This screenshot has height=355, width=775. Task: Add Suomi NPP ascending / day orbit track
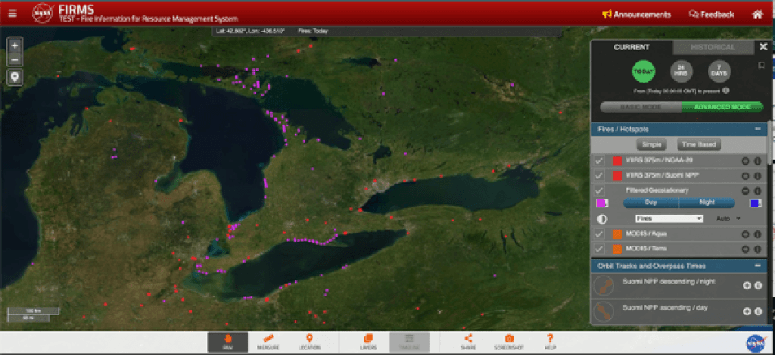747,311
